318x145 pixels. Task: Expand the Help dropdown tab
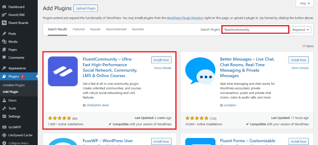(x=305, y=4)
